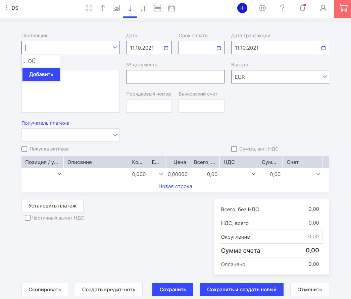Click Добавить in supplier suggestion list
Screen dimensions: 351x299
(41, 74)
